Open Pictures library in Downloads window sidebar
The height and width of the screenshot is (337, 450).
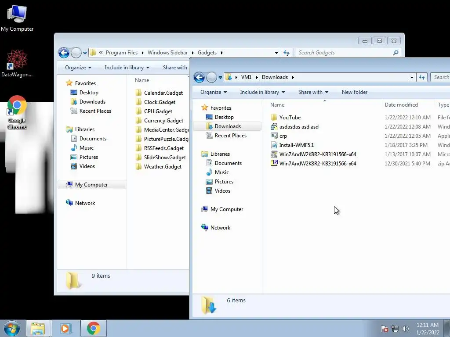point(224,181)
